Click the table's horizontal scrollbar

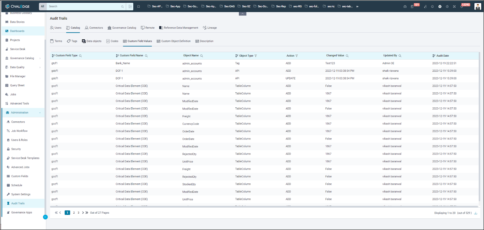[x=264, y=207]
